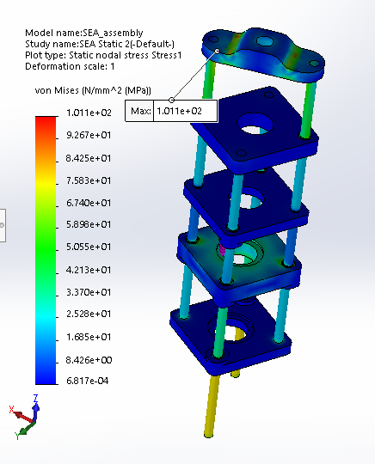This screenshot has height=464, width=375.
Task: Click the 'von Mises (N/mm^2 (MPa))' legend title
Action: click(93, 90)
